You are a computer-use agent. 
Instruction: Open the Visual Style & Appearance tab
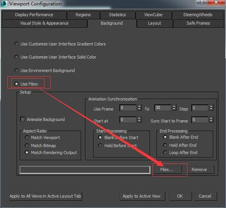[44, 23]
